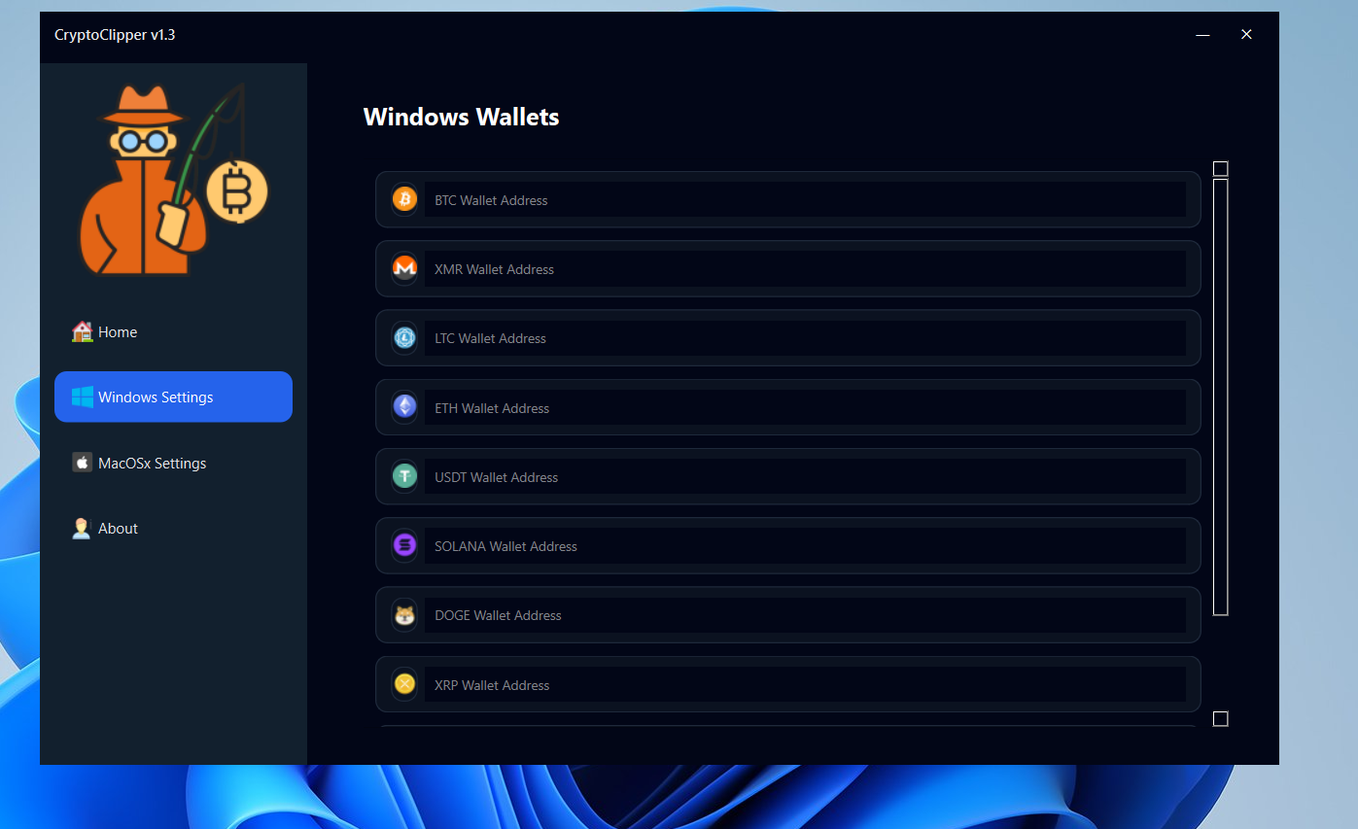Click the Litecoin LTC coin icon
The height and width of the screenshot is (829, 1358).
tap(404, 337)
